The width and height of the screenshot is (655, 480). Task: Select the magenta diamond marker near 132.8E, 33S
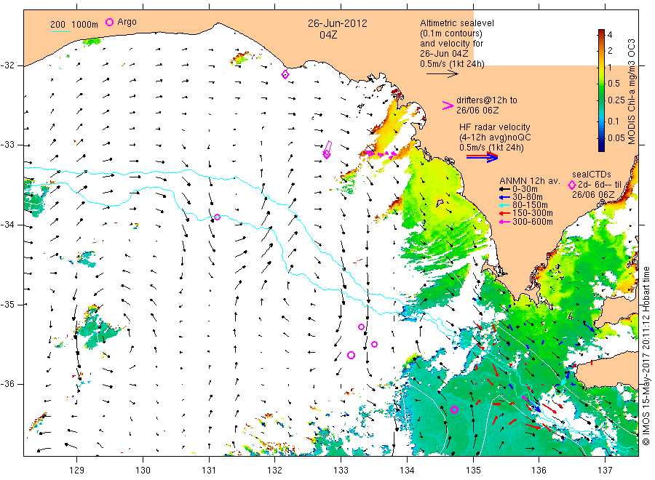click(327, 155)
